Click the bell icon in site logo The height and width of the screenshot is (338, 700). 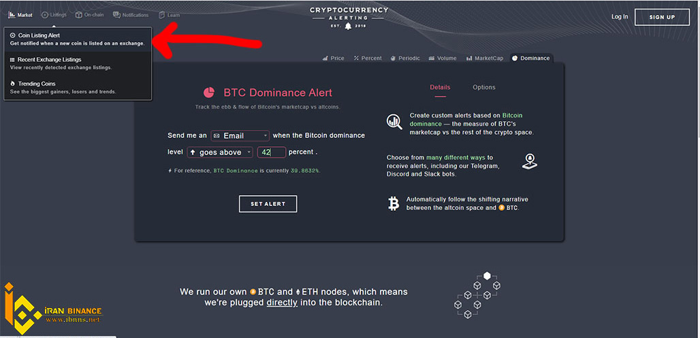click(x=348, y=27)
